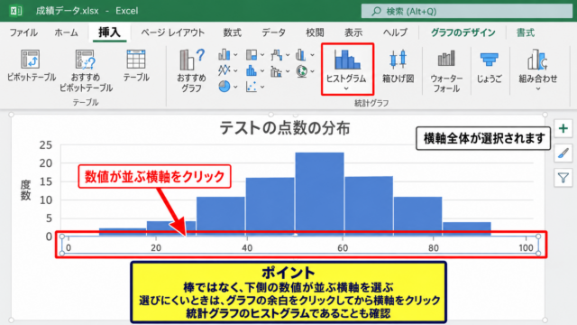Screen dimensions: 577x325
Task: Click the horizontal axis label 60
Action: pyautogui.click(x=343, y=247)
